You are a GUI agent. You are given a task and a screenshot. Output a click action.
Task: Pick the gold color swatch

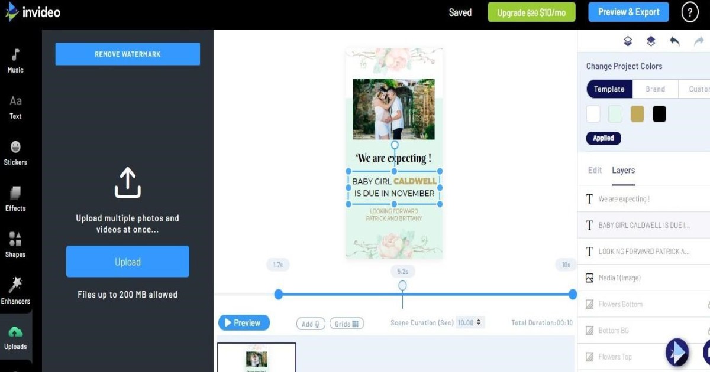tap(637, 114)
